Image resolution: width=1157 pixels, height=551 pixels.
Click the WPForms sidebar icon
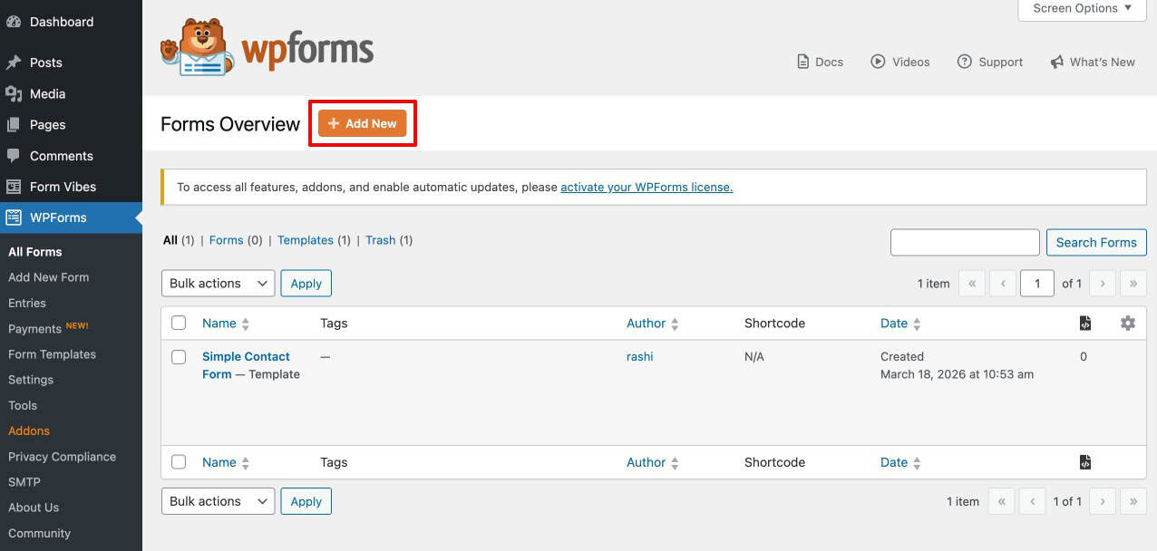click(x=14, y=217)
